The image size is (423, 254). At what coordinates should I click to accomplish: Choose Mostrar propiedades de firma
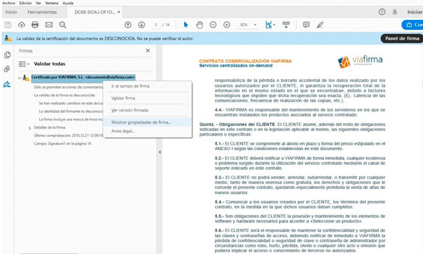tap(141, 122)
